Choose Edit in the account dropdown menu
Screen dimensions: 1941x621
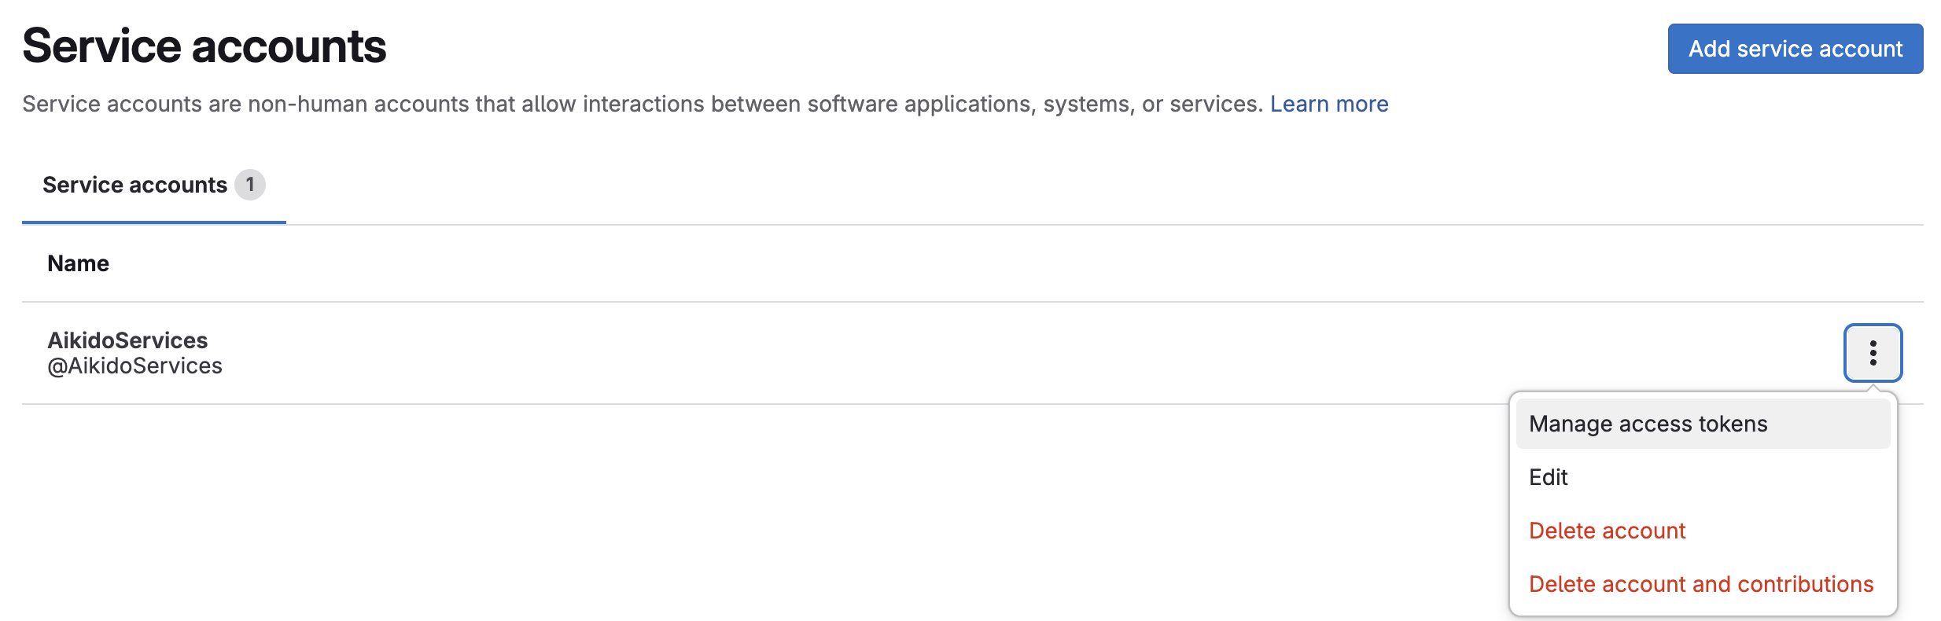pyautogui.click(x=1547, y=476)
